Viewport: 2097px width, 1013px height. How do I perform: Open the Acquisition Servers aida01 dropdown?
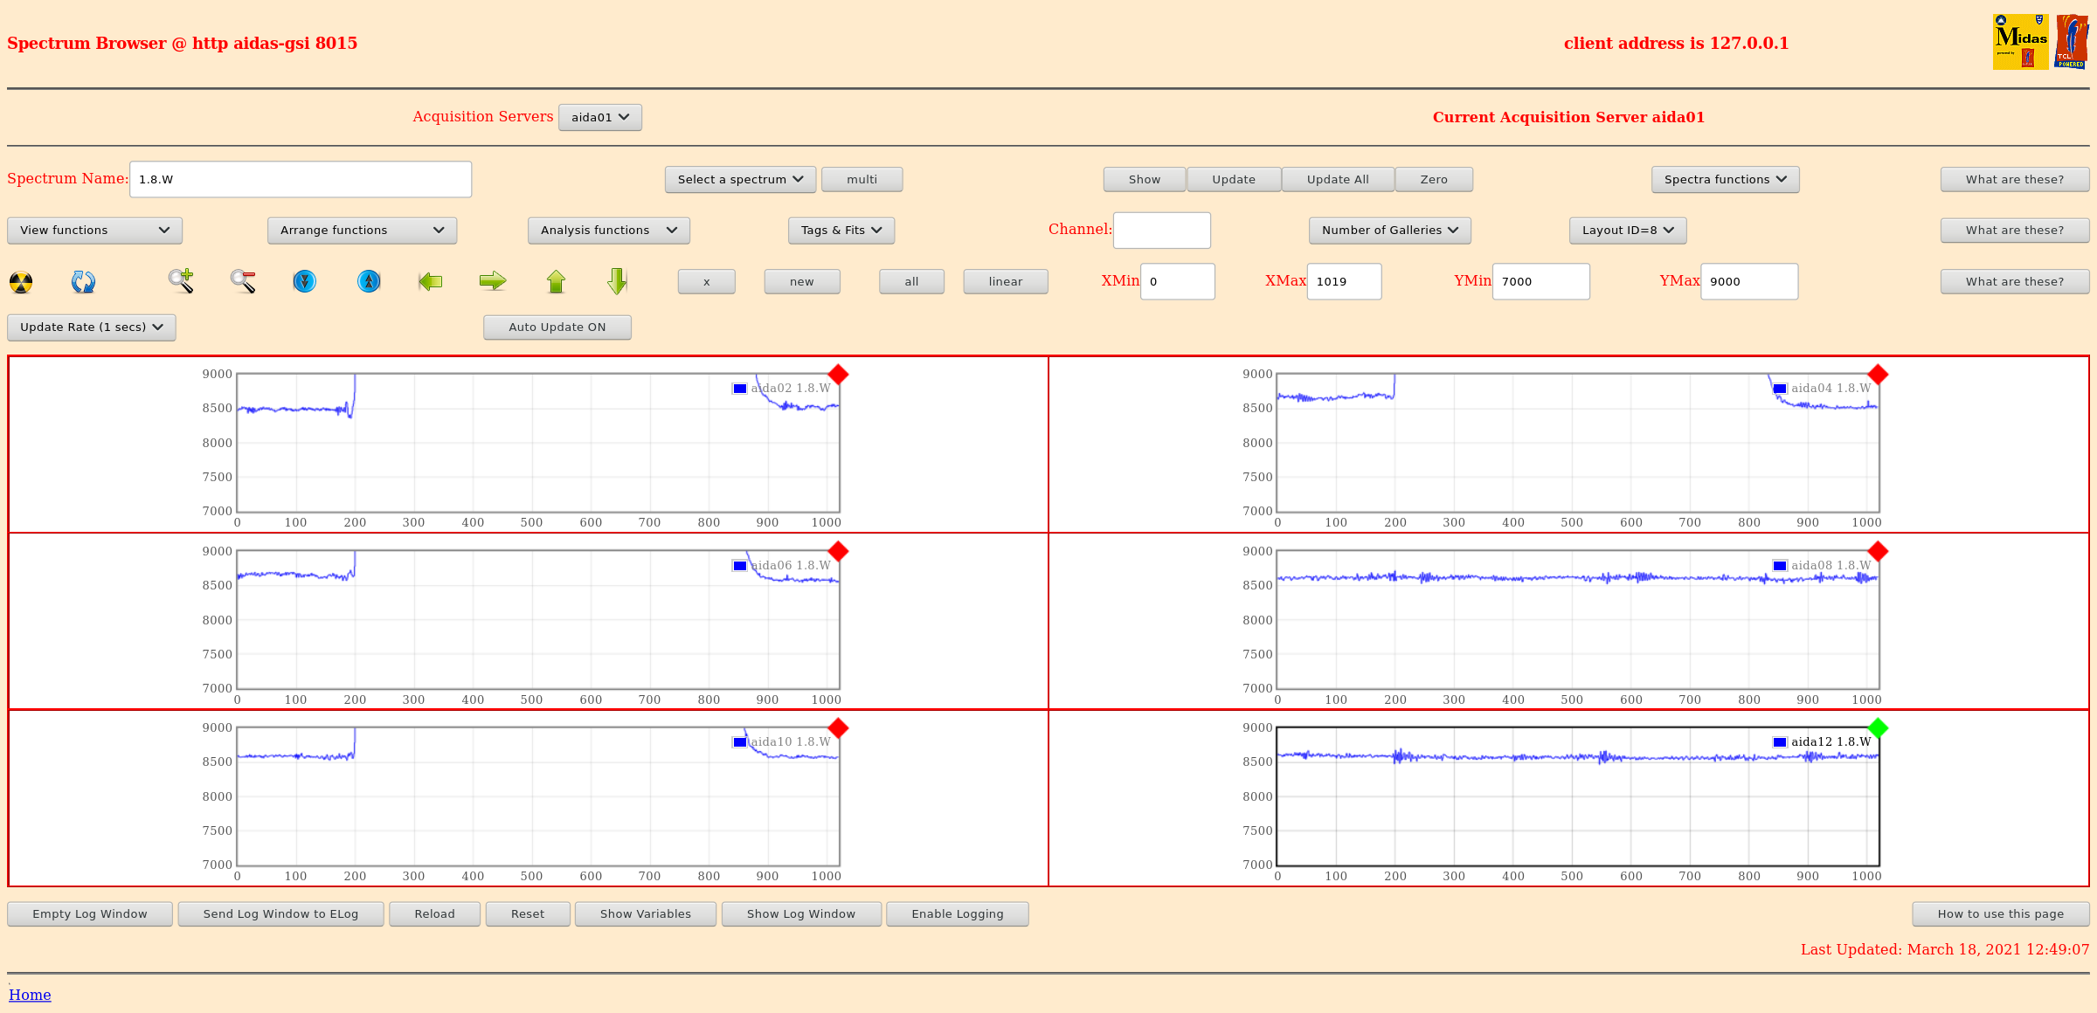point(599,117)
